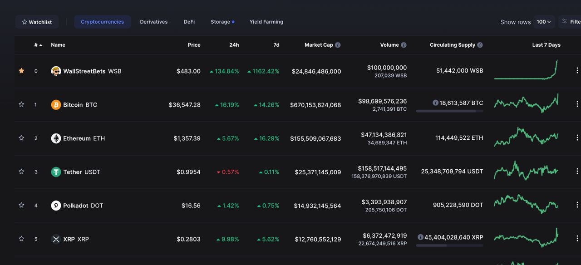Click Bitcoin circulating supply progress bar
This screenshot has width=581, height=265.
pyautogui.click(x=449, y=111)
